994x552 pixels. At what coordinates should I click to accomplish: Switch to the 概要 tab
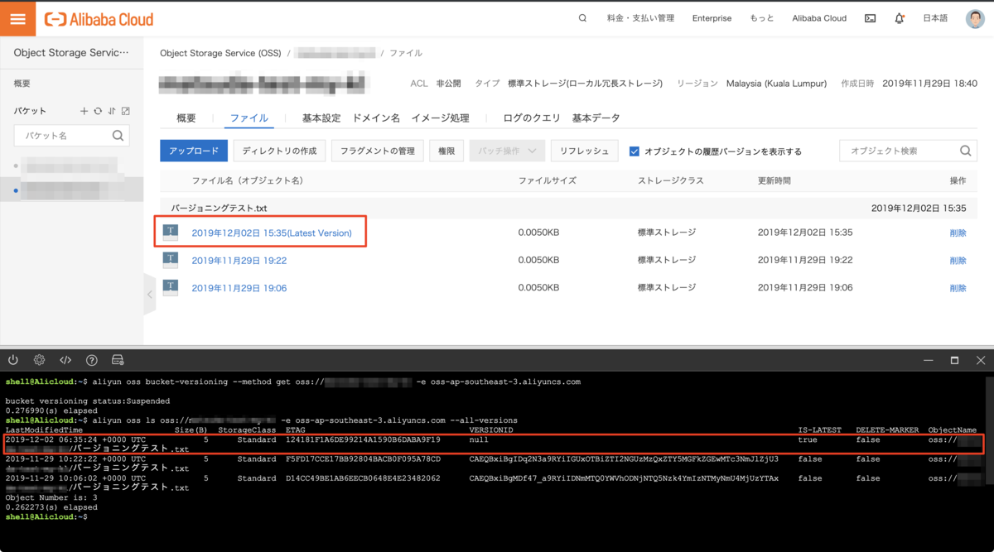pos(186,118)
